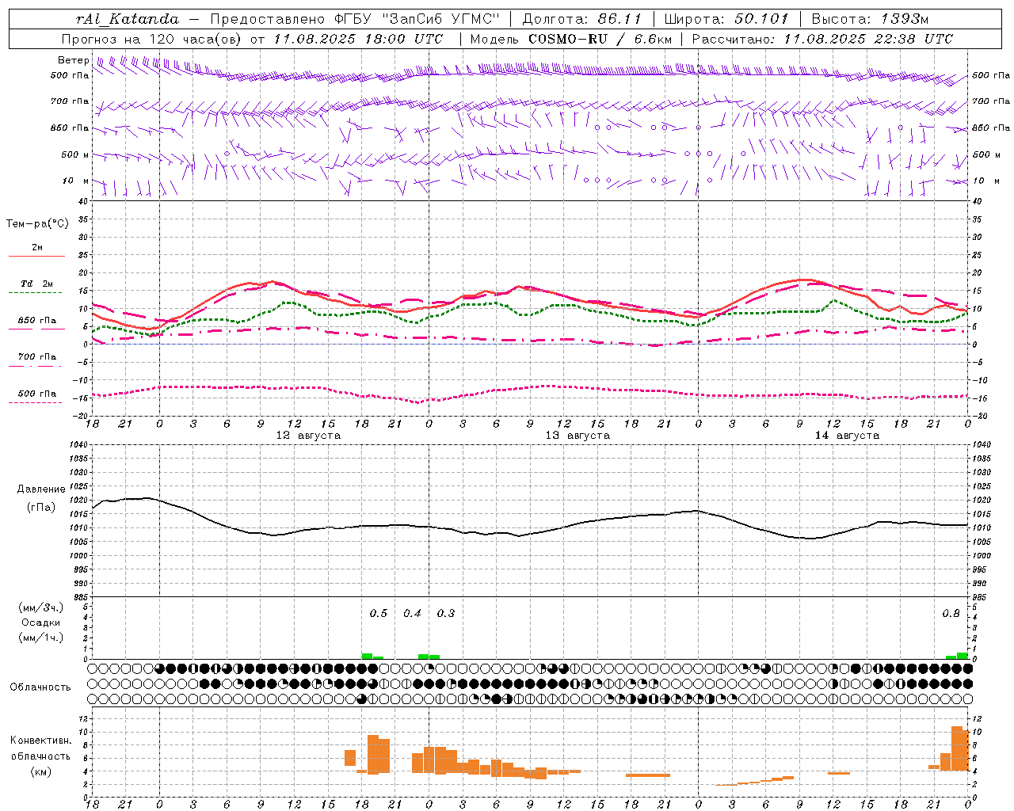Click the (км) convective cloud unit label
Viewport: 1014px width, 811px height.
click(x=41, y=771)
